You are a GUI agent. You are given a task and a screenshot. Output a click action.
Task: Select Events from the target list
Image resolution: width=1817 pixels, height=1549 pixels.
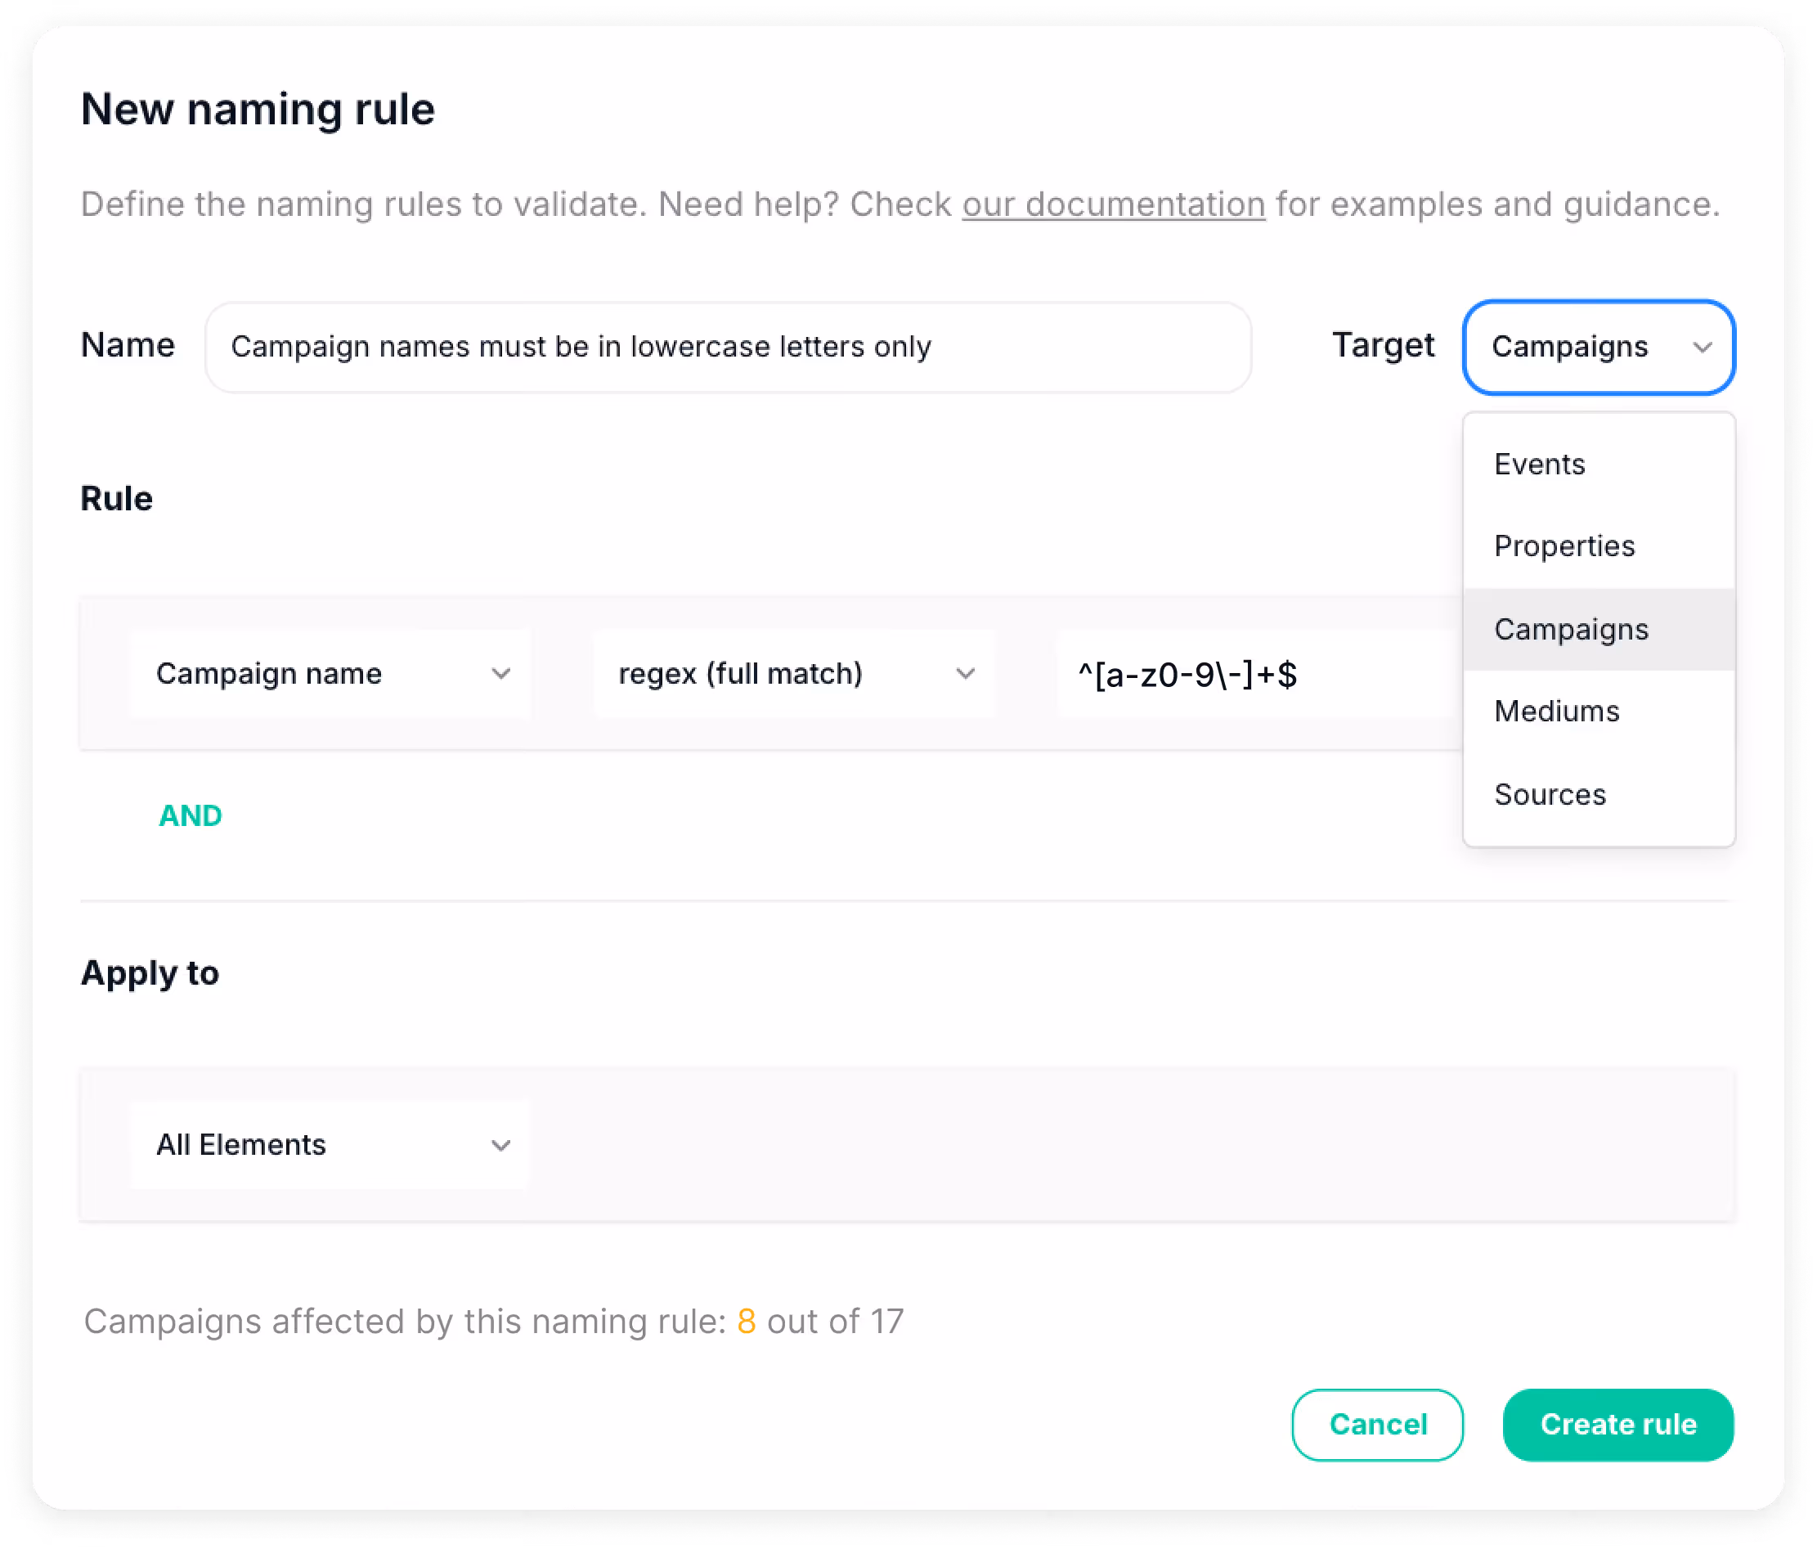[x=1540, y=464]
